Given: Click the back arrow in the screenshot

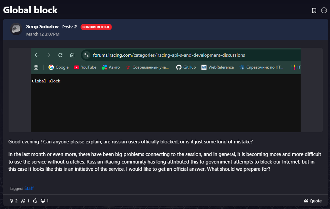Looking at the screenshot, I should tap(37, 55).
